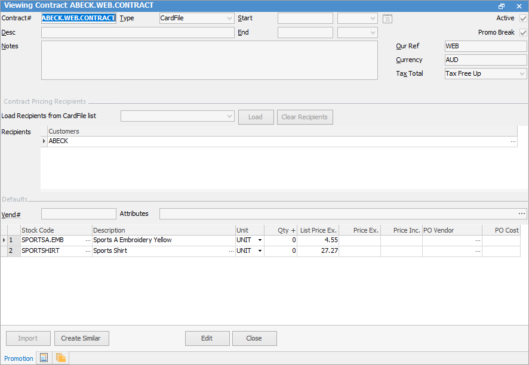This screenshot has width=529, height=365.
Task: Open the Tax Total dropdown
Action: pyautogui.click(x=522, y=74)
